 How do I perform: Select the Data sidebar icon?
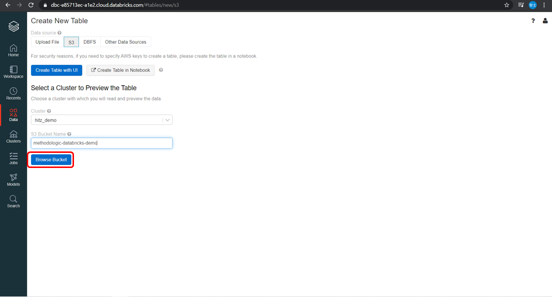point(13,115)
